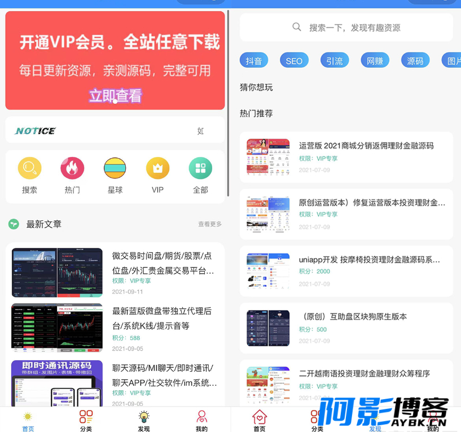This screenshot has height=432, width=461.
Task: Open 运营版 2021商城分销 article entry
Action: 346,157
